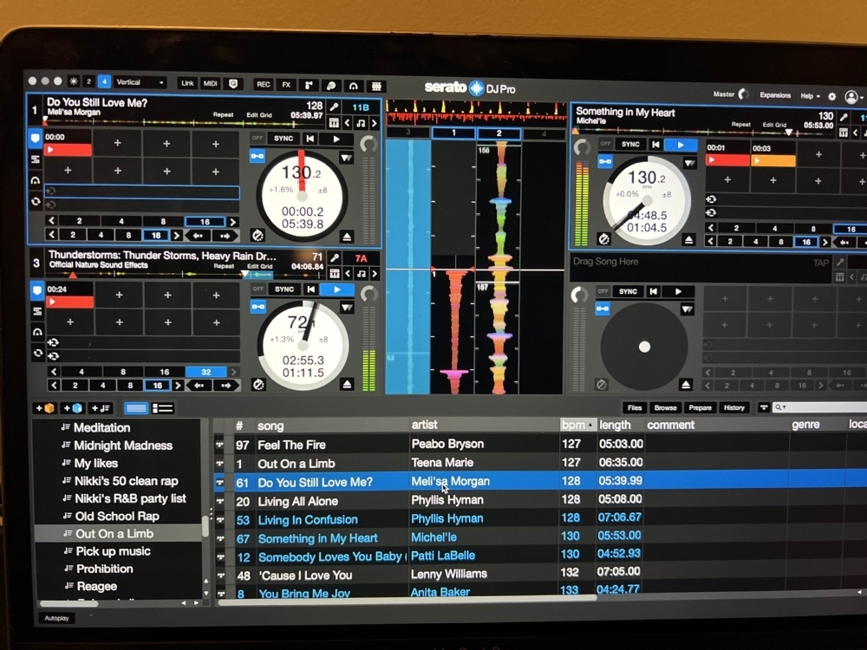Image resolution: width=867 pixels, height=650 pixels.
Task: Click the Link button
Action: coord(187,83)
